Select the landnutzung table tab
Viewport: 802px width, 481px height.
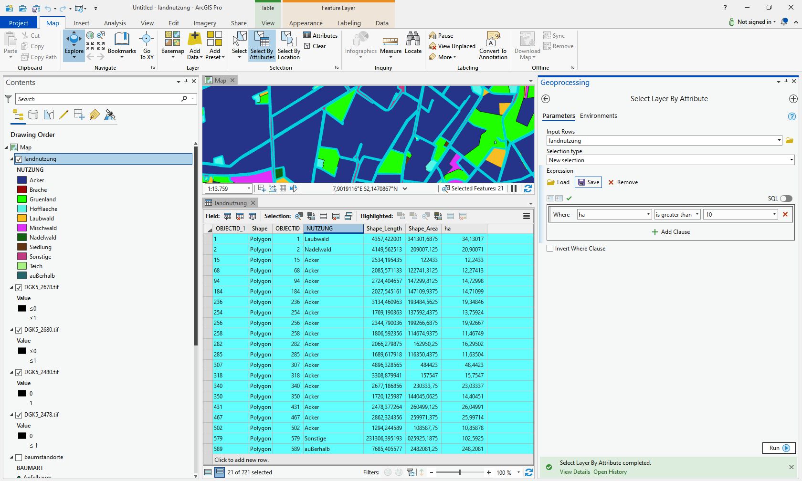(231, 203)
